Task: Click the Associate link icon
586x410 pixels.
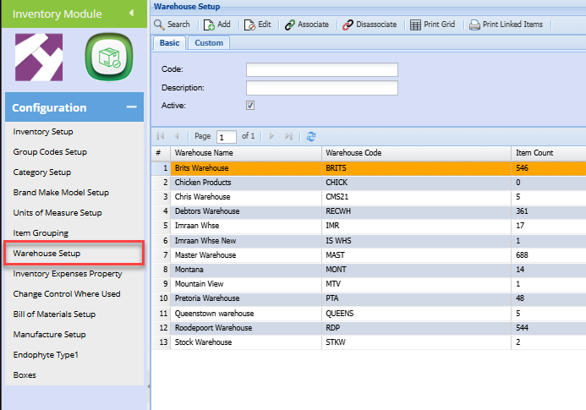Action: pyautogui.click(x=290, y=25)
